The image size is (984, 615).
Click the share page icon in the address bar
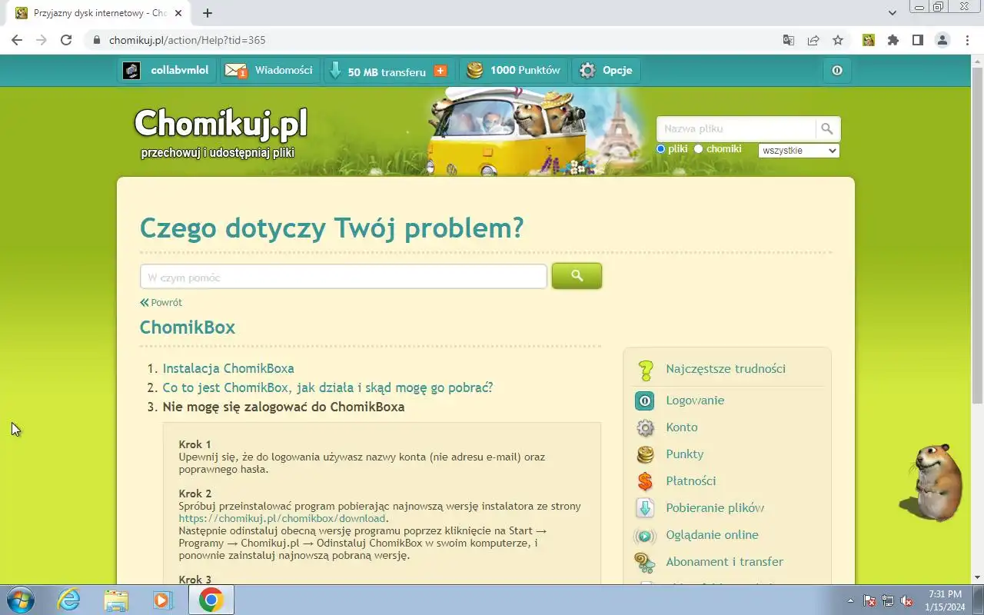pos(813,40)
